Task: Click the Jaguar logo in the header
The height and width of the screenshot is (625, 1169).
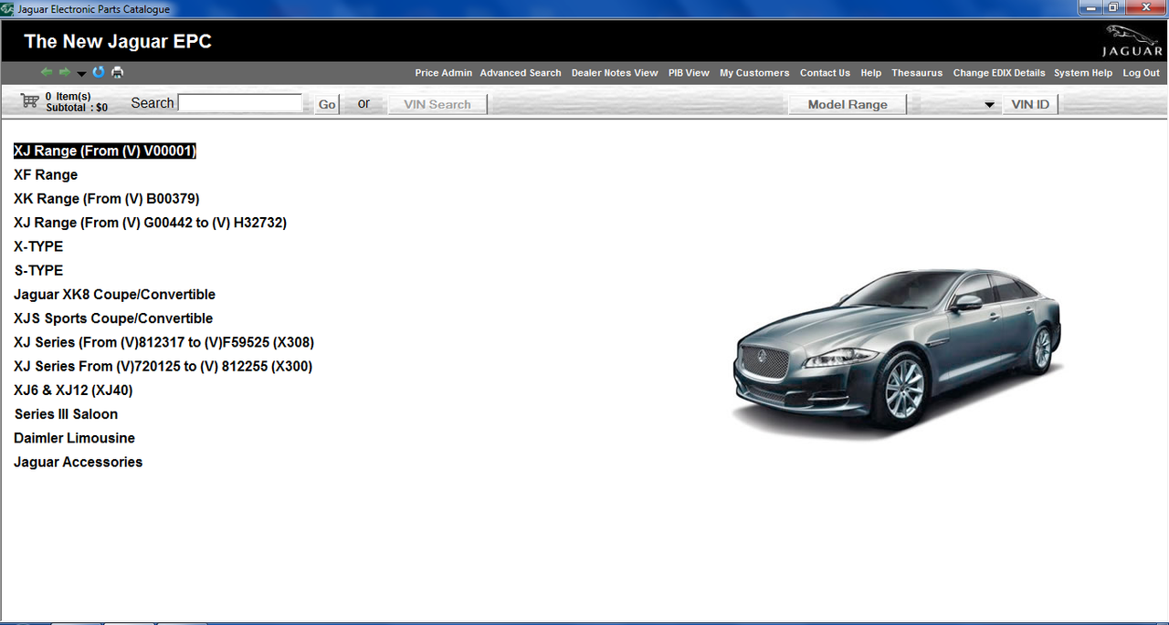Action: point(1132,42)
